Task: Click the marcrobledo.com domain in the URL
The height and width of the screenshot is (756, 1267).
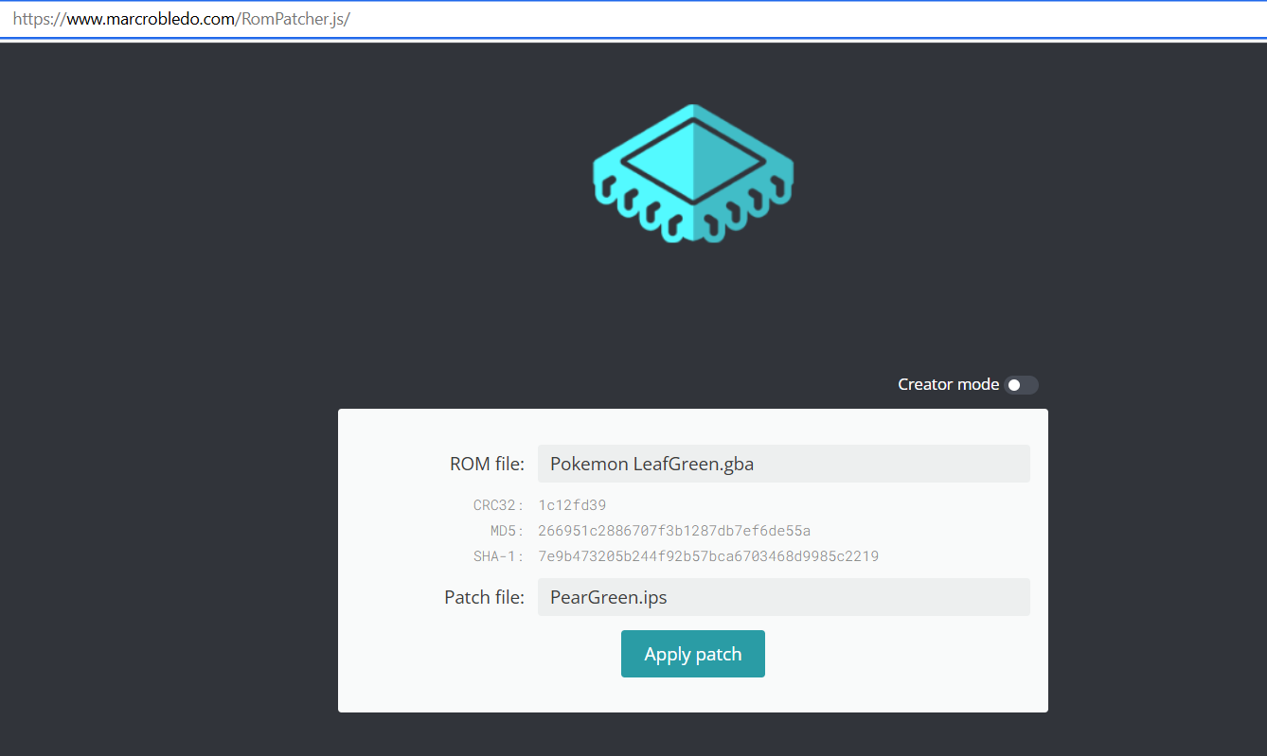Action: coord(150,19)
